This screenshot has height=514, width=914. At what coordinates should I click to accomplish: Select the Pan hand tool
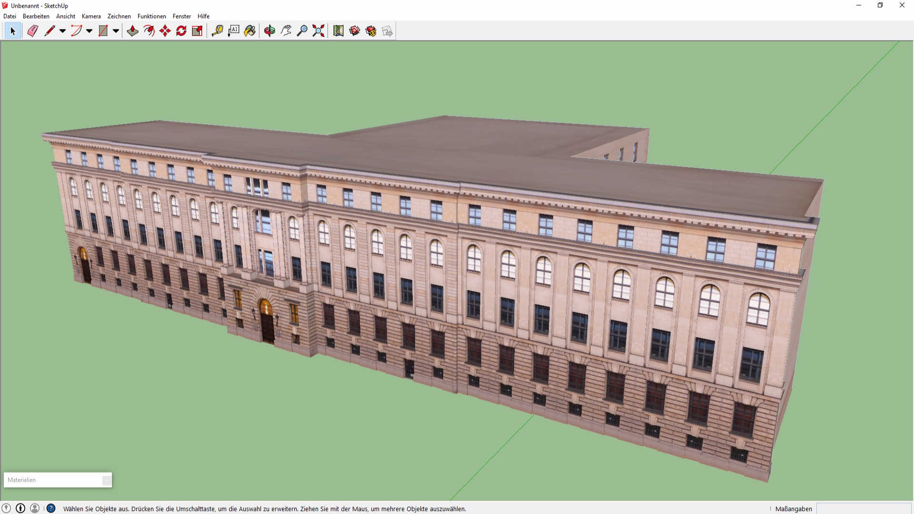pos(286,31)
